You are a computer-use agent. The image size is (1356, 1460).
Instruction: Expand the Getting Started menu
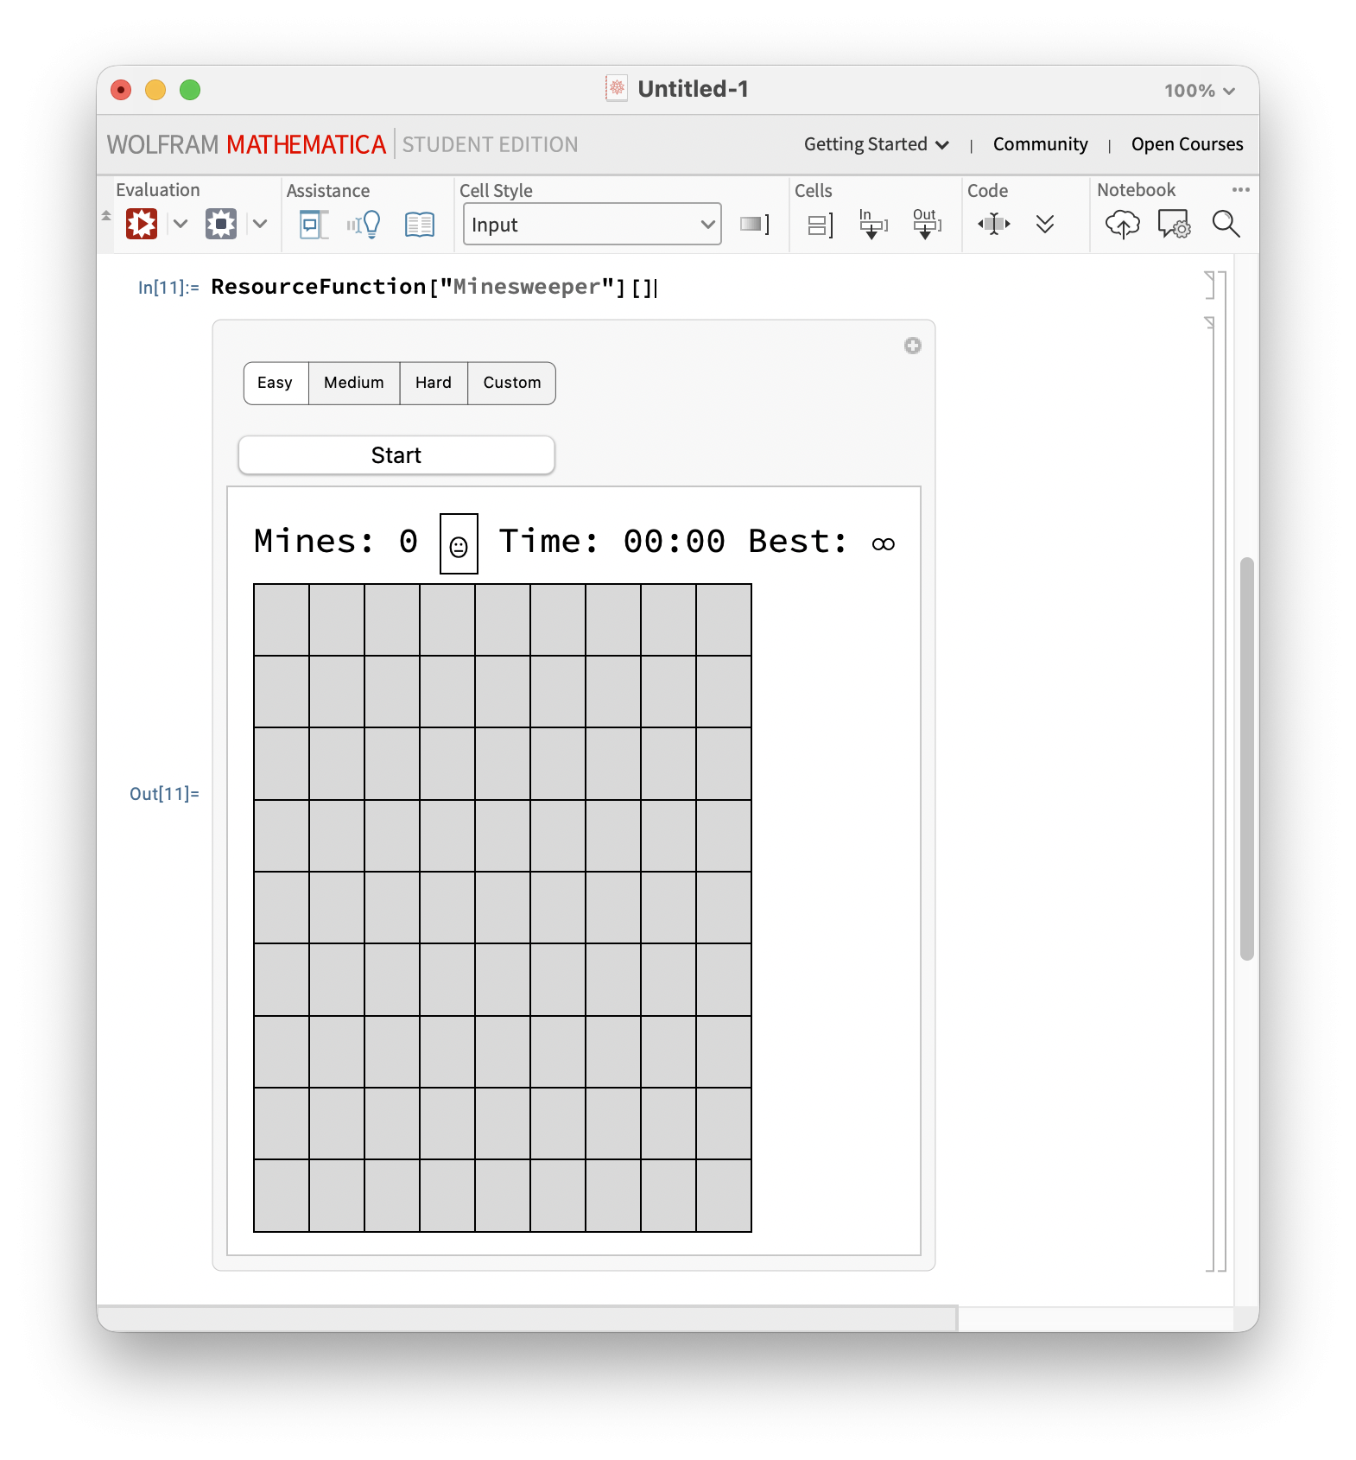pos(876,144)
